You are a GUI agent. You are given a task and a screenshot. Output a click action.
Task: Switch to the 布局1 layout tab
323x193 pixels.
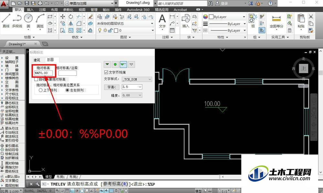61,177
